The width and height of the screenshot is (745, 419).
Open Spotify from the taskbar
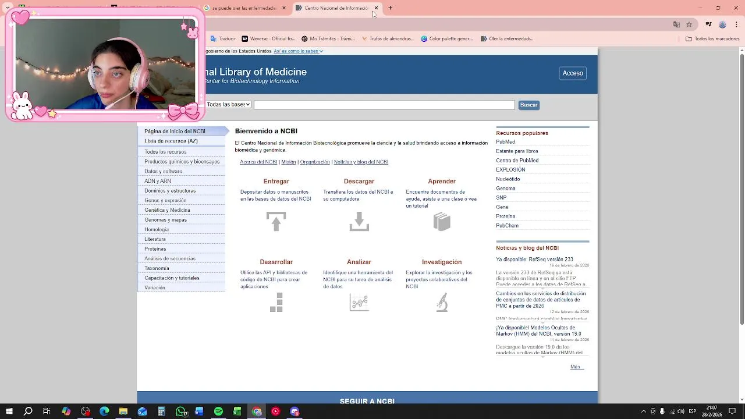point(218,411)
